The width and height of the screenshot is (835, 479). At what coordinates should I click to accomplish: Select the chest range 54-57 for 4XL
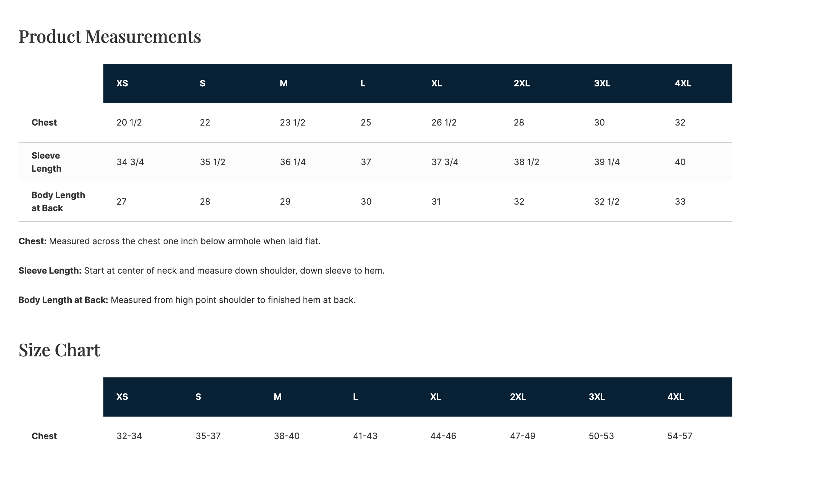pyautogui.click(x=680, y=436)
